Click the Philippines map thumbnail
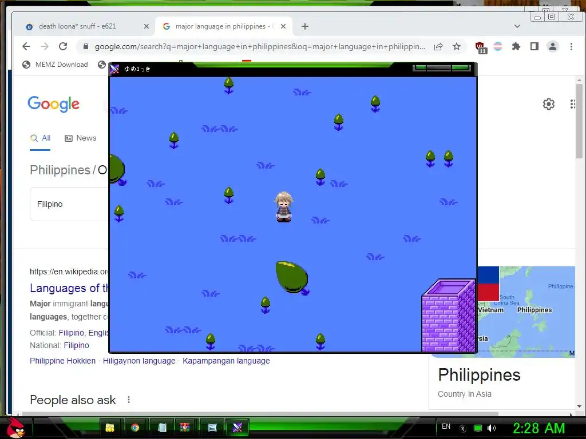The image size is (586, 439). pyautogui.click(x=526, y=312)
